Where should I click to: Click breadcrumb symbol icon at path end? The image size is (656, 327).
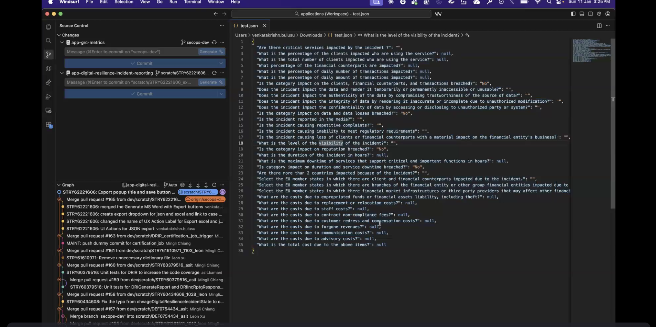tap(468, 35)
